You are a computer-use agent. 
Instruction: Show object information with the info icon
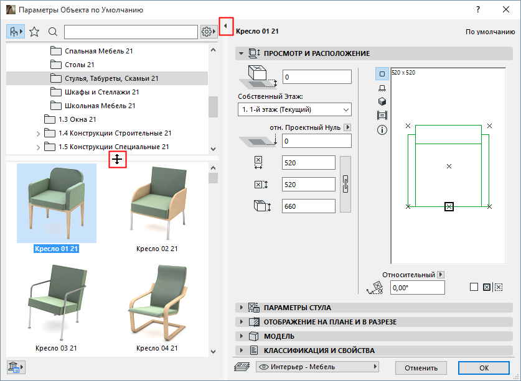tap(382, 130)
